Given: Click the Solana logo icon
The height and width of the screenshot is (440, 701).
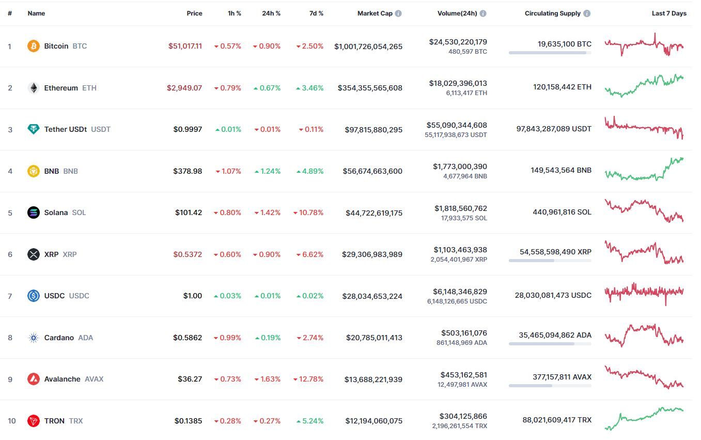Looking at the screenshot, I should (34, 213).
